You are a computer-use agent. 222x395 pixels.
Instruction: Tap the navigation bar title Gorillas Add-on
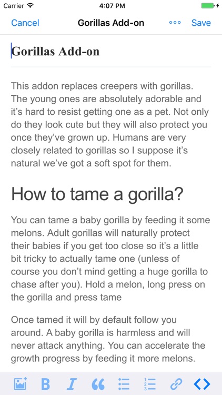coord(111,23)
